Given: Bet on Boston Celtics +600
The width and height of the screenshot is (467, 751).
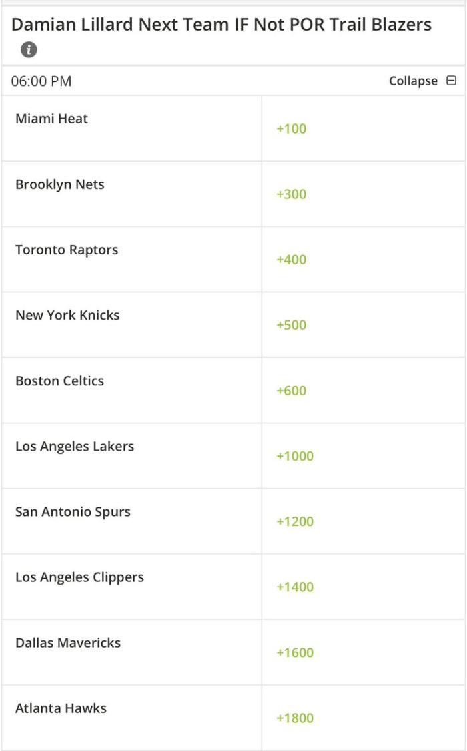Looking at the screenshot, I should pyautogui.click(x=292, y=391).
